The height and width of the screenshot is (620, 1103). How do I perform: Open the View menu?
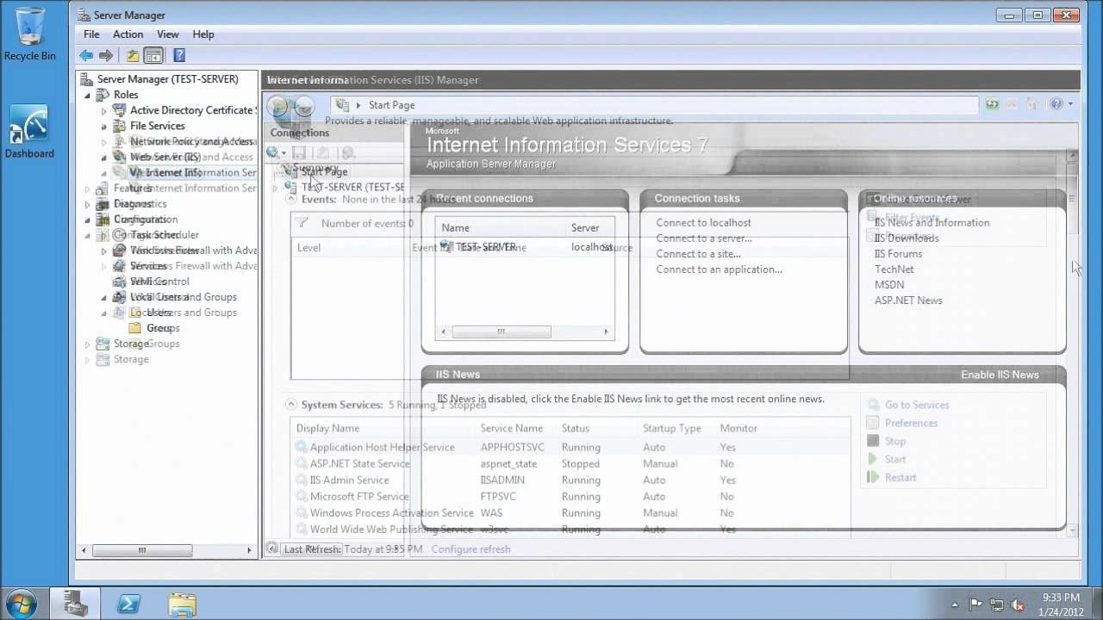167,34
